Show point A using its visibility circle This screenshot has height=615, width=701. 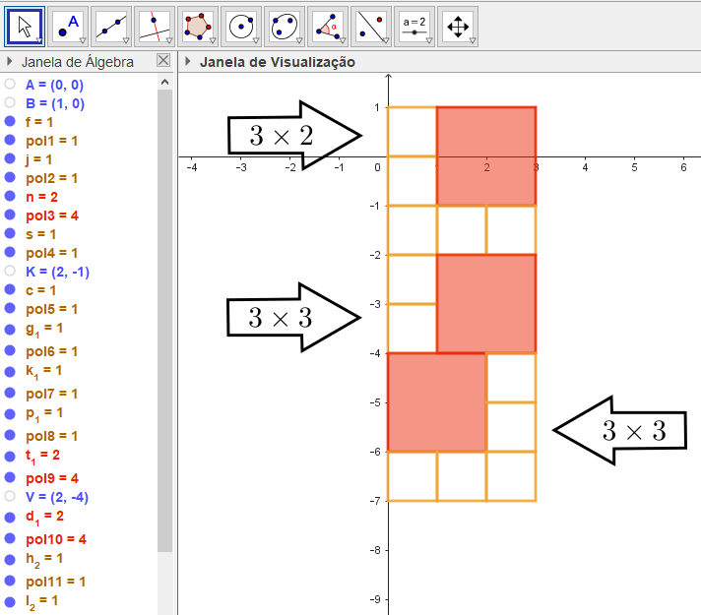[10, 85]
